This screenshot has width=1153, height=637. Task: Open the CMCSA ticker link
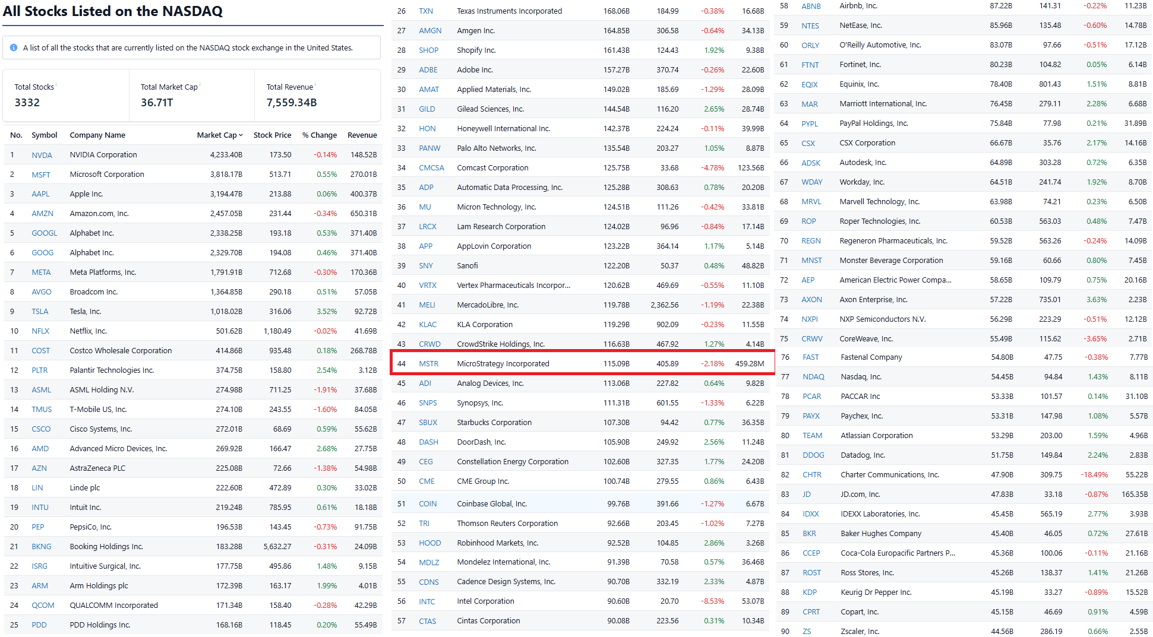click(432, 168)
